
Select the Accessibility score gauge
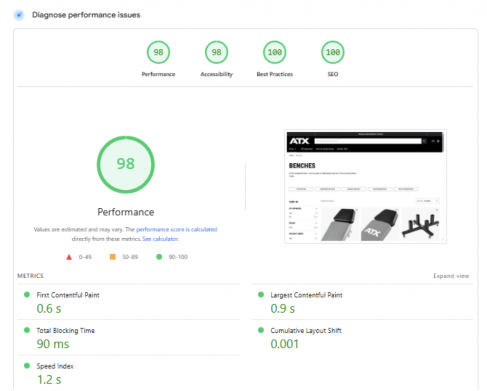point(216,52)
